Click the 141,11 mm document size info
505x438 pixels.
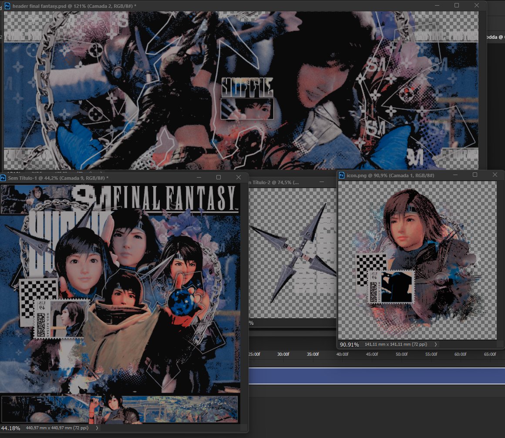pos(396,344)
